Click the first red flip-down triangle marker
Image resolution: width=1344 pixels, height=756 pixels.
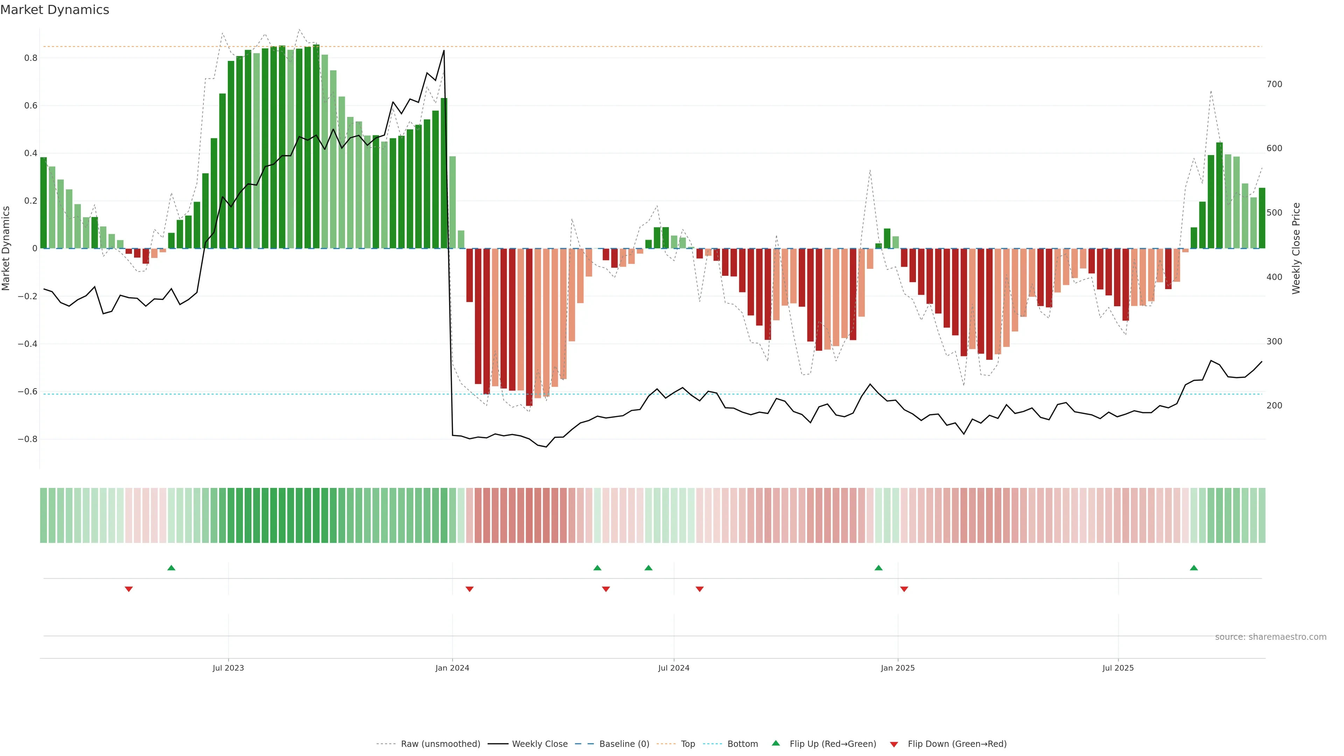click(x=129, y=589)
